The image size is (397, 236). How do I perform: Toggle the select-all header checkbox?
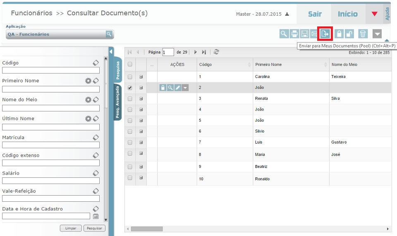130,64
